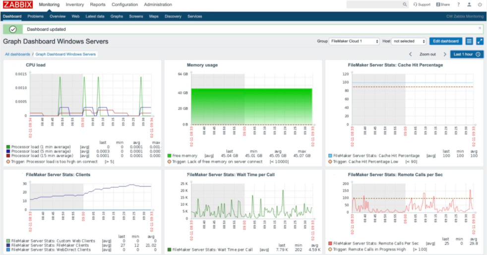
Task: Expand the Last 1 hour time selector
Action: (467, 54)
